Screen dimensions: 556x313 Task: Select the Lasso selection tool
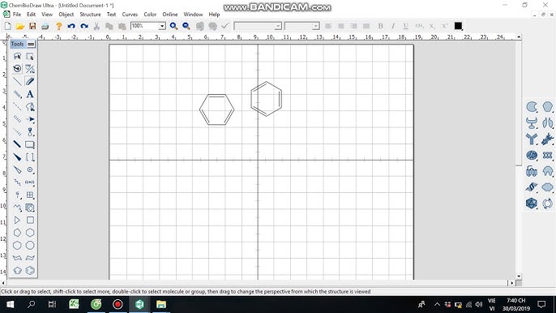tap(17, 57)
